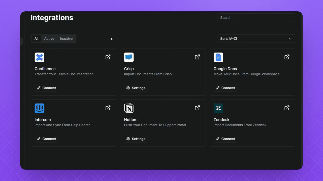Viewport: 323px width, 181px height.
Task: Open Zendesk external link icon
Action: 287,108
